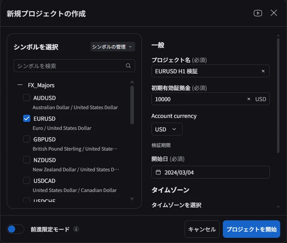
Task: Edit the project name field
Action: [210, 71]
